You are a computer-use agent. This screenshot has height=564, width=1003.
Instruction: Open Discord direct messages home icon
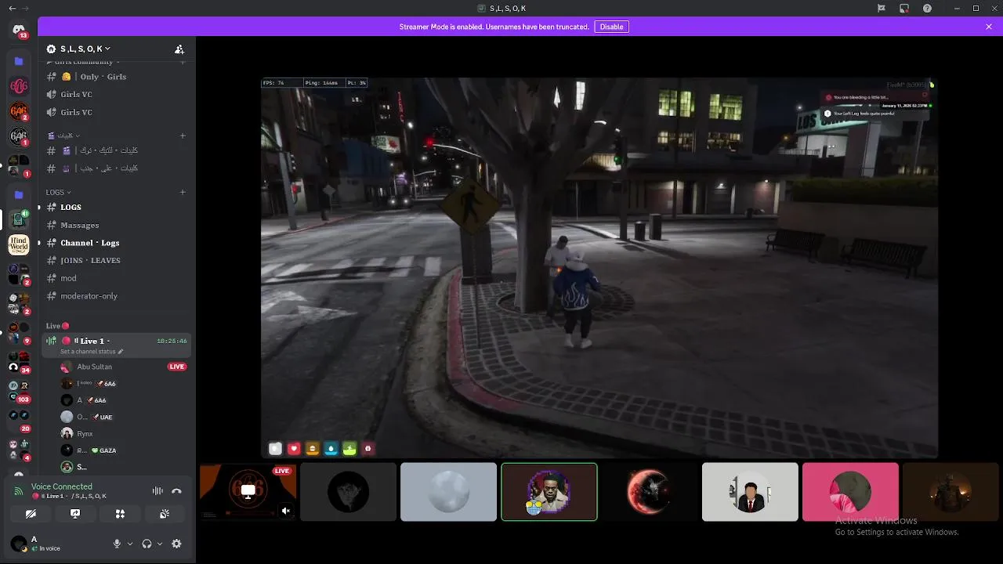point(19,30)
